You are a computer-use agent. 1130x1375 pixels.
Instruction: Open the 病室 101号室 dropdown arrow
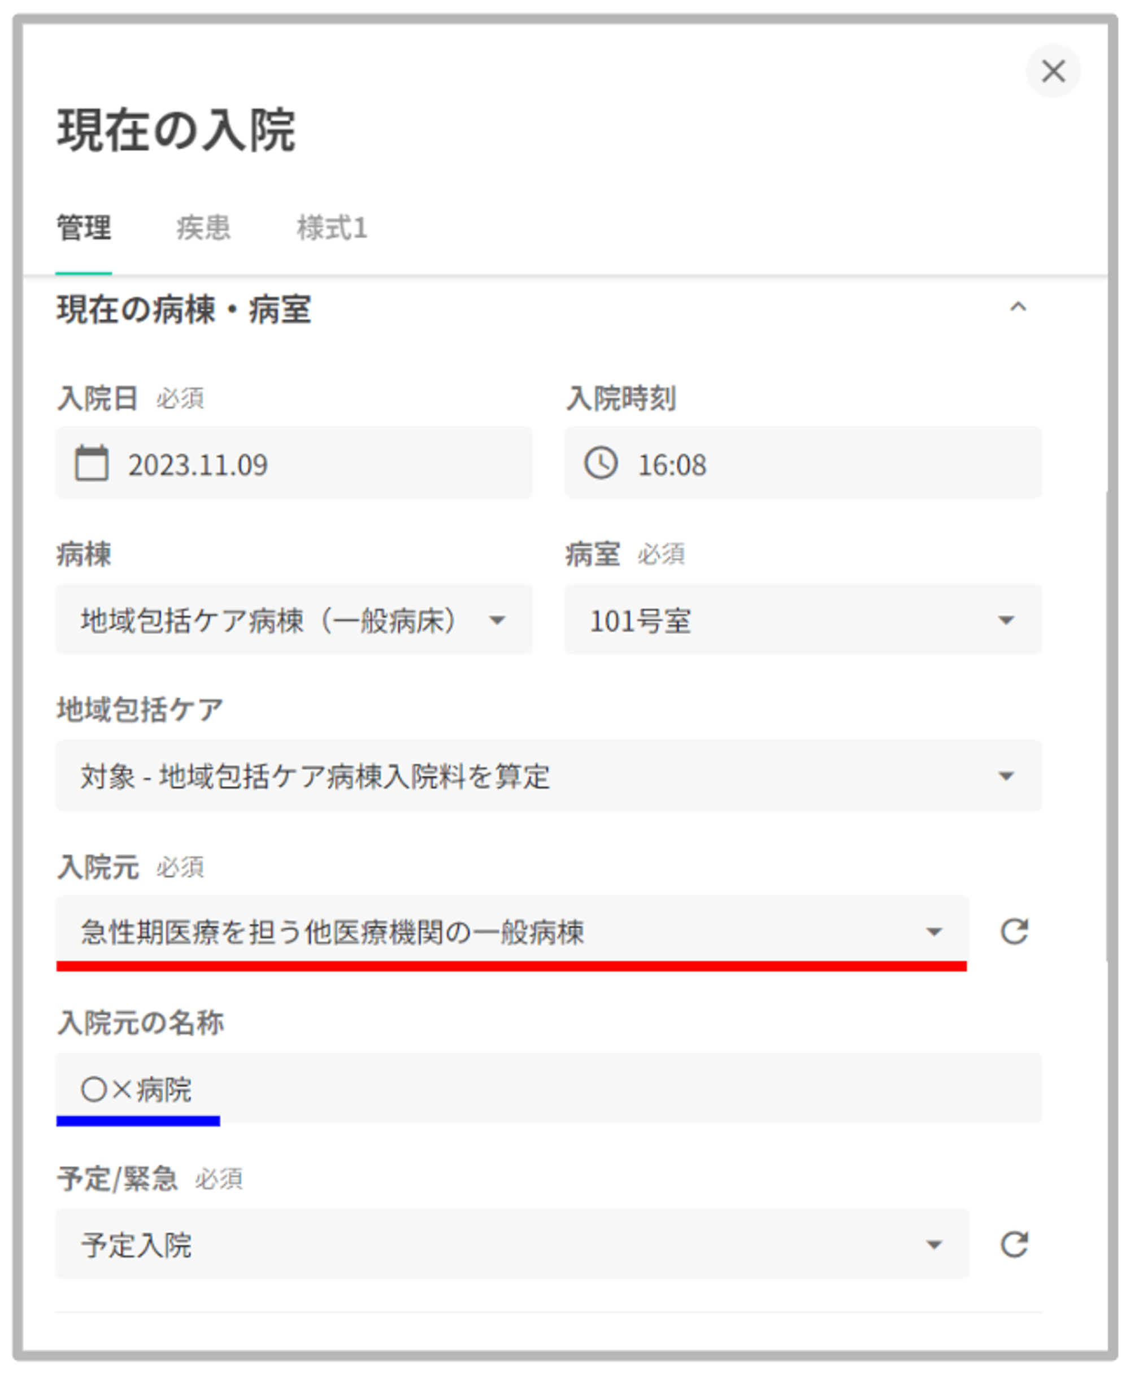click(1006, 620)
